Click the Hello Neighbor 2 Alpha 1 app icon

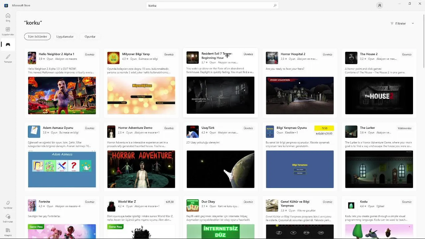pyautogui.click(x=32, y=58)
